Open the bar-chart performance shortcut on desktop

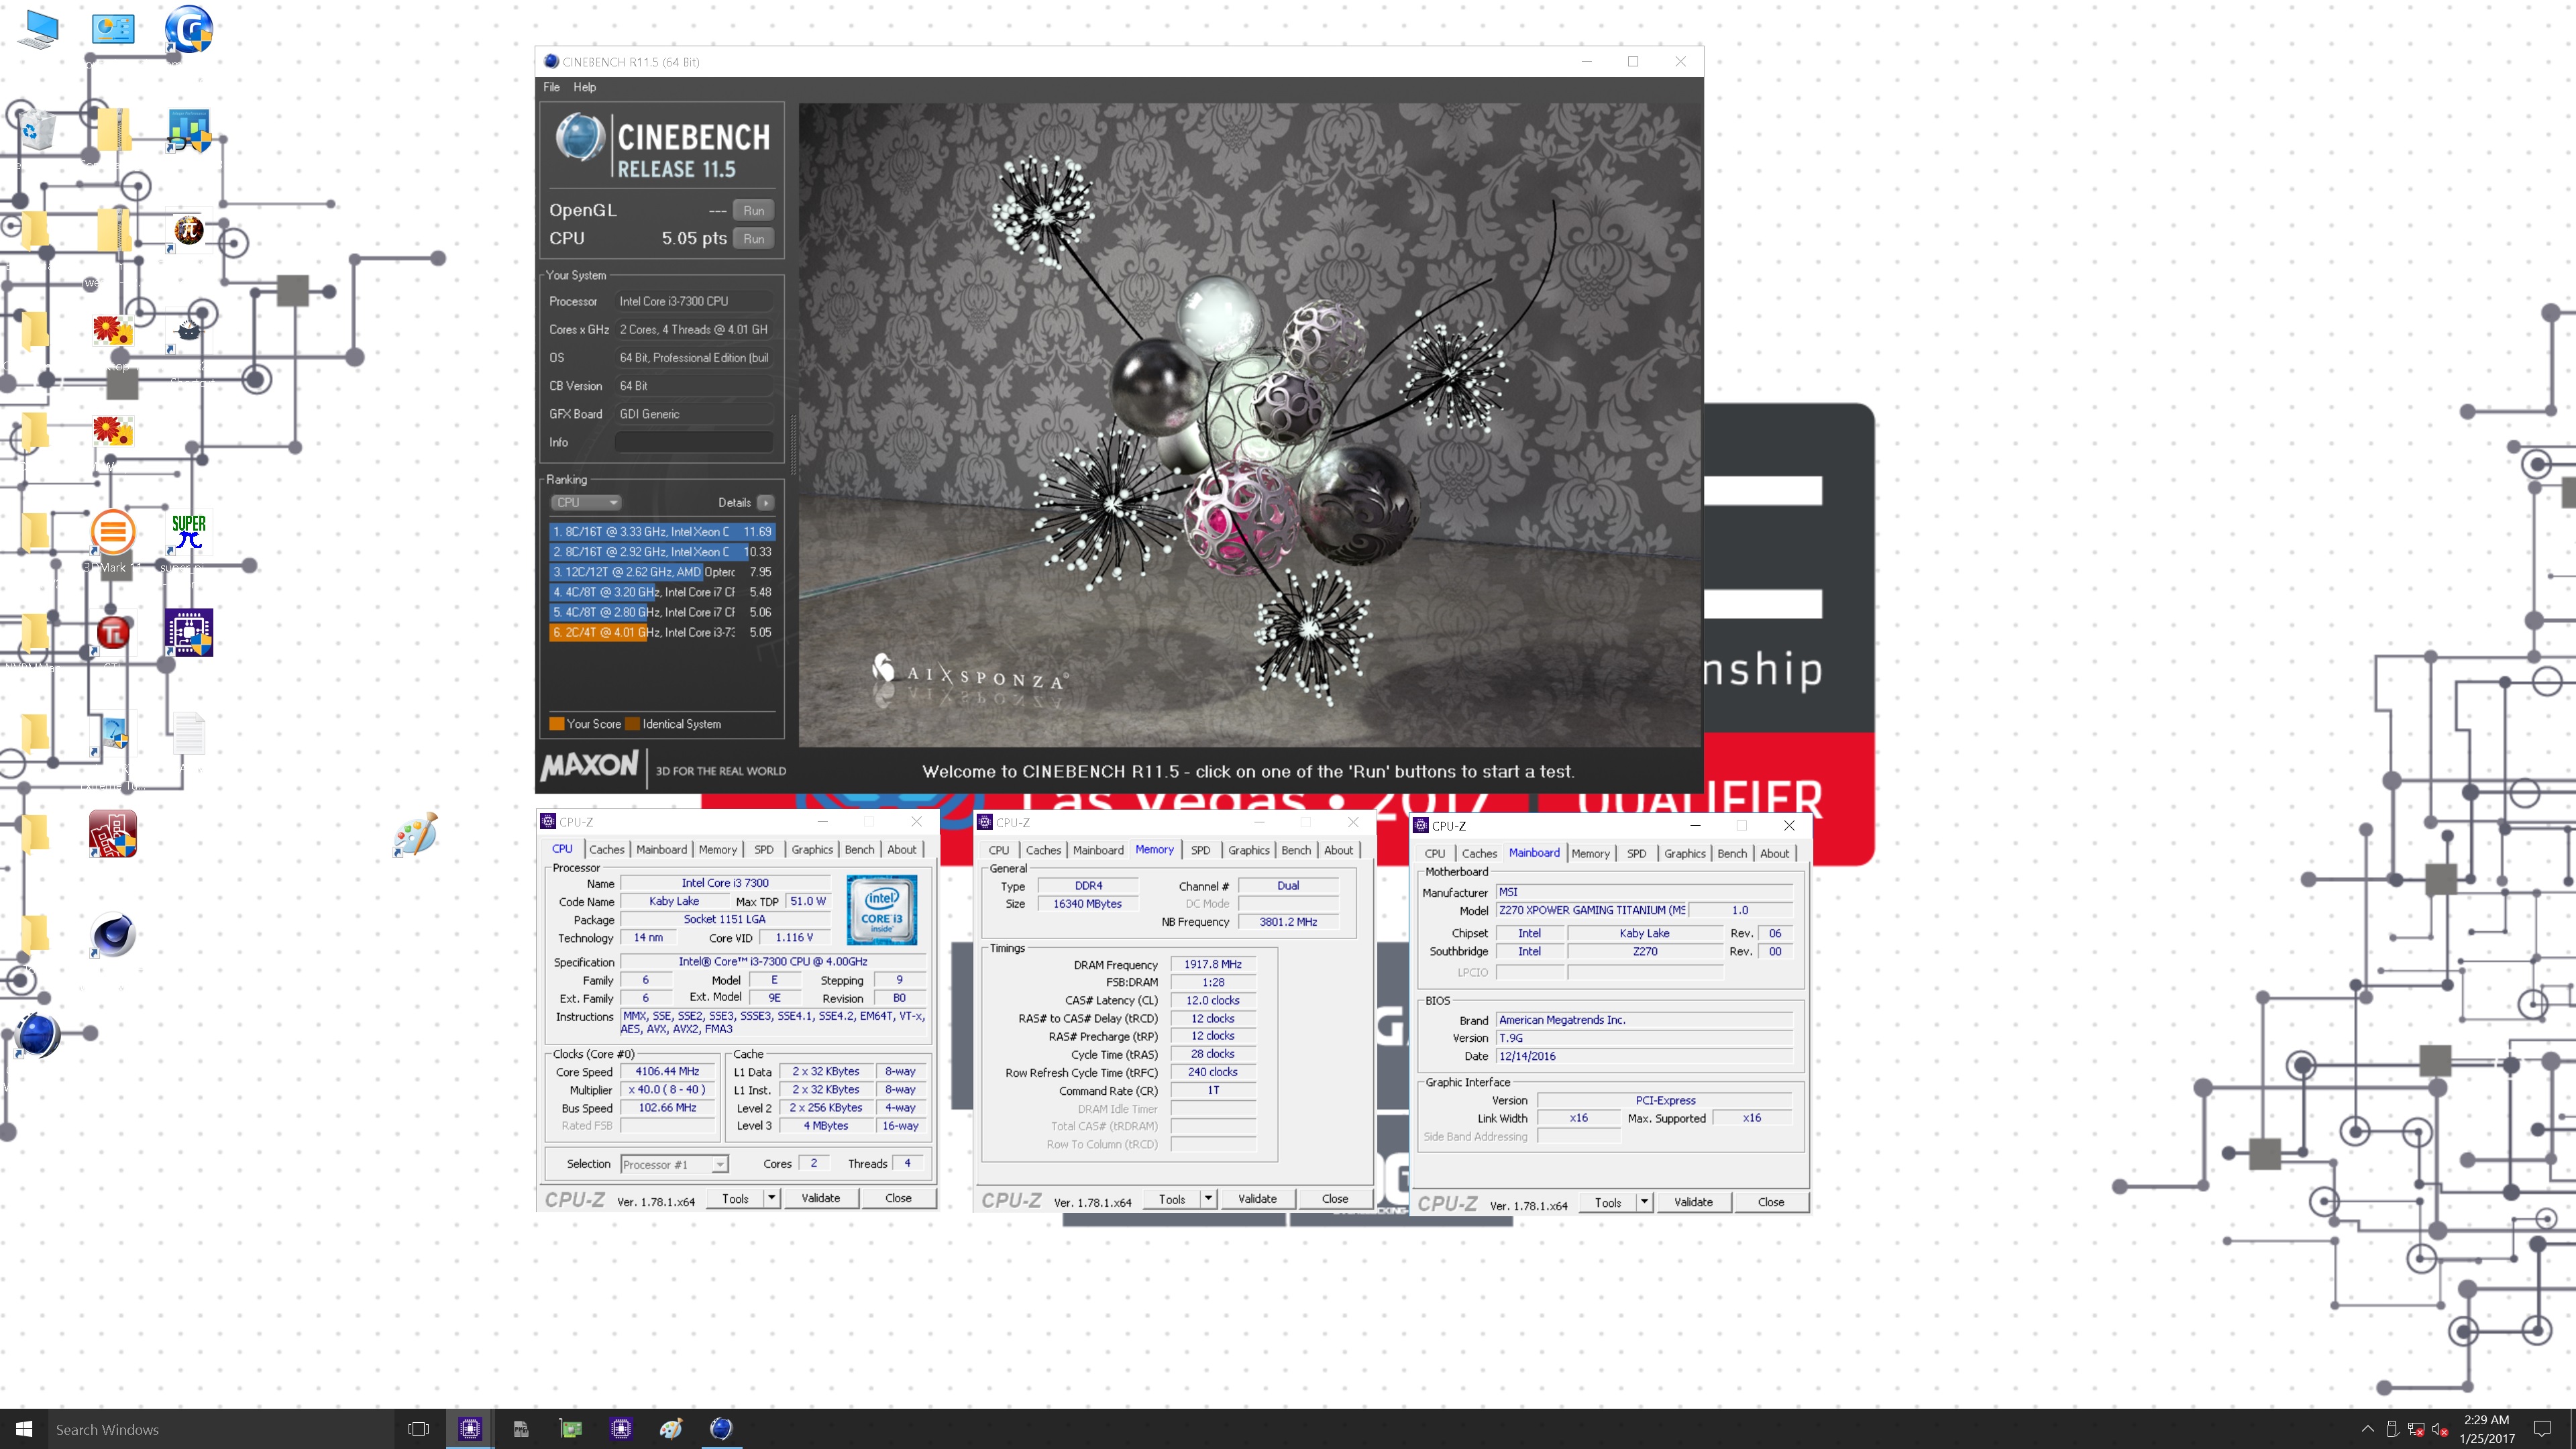coord(188,130)
